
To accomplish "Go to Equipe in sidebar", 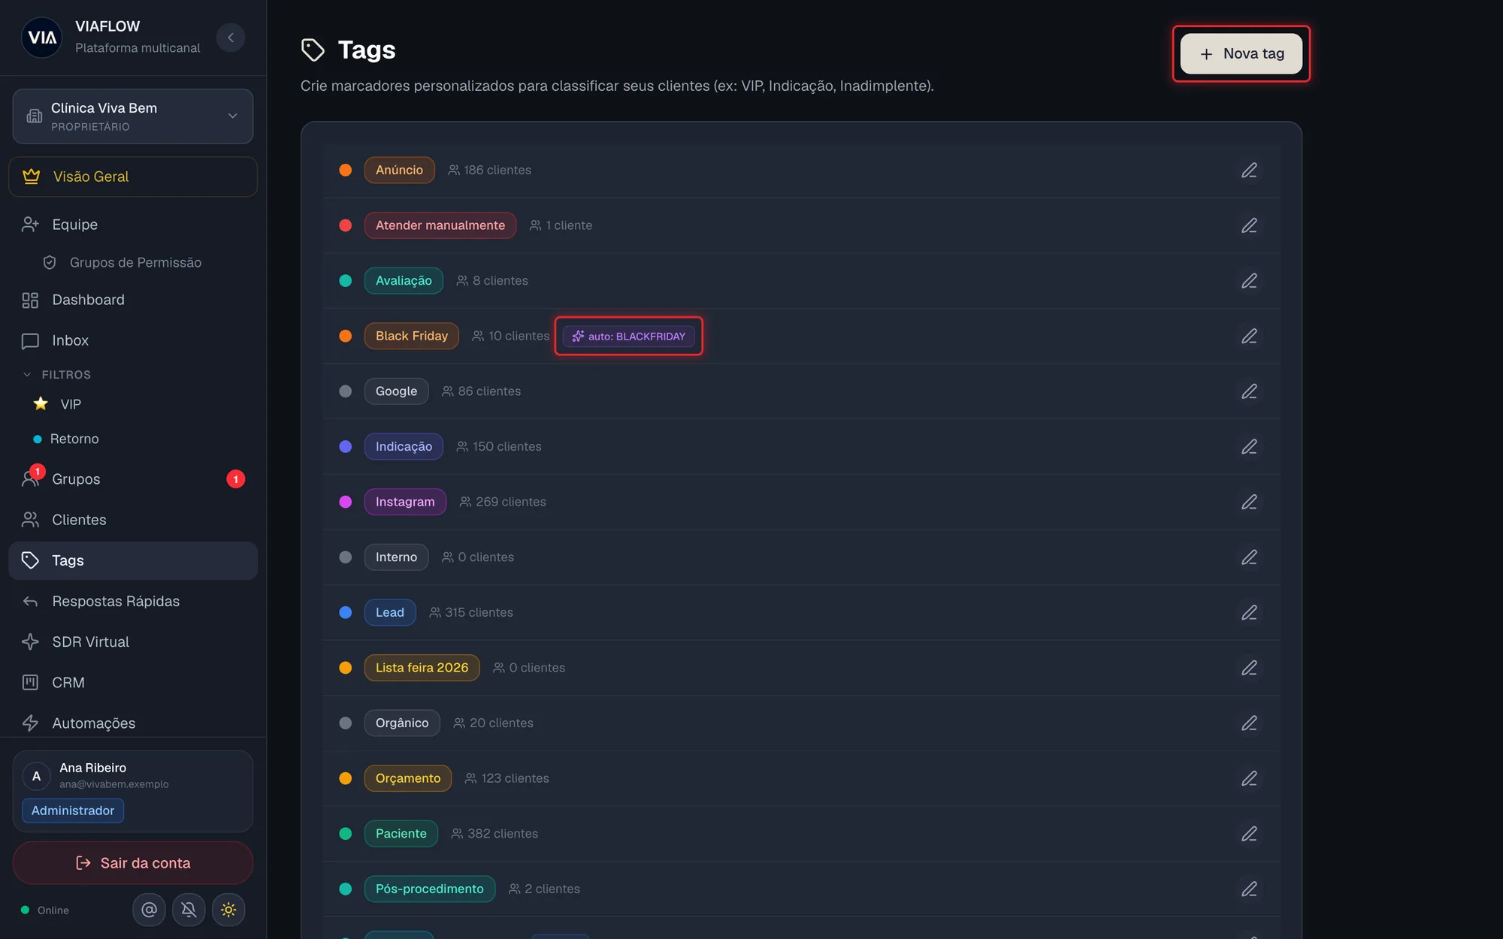I will [133, 224].
